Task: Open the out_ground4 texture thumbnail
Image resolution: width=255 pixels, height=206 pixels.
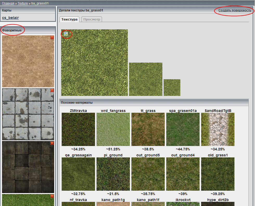Action: (183, 174)
